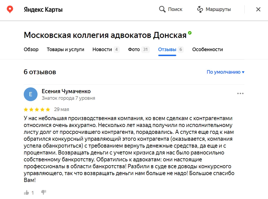Open the Фото tab
Viewport: 268px width, 199px height.
click(134, 49)
